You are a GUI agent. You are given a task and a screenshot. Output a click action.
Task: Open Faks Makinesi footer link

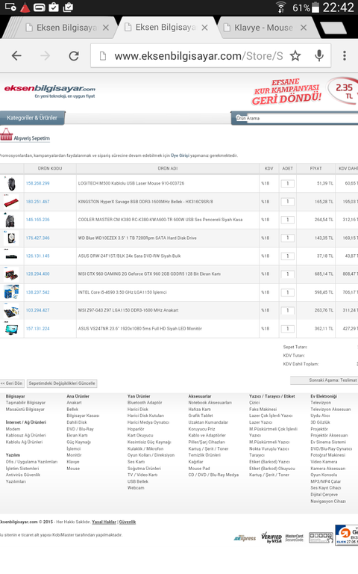[x=263, y=410]
